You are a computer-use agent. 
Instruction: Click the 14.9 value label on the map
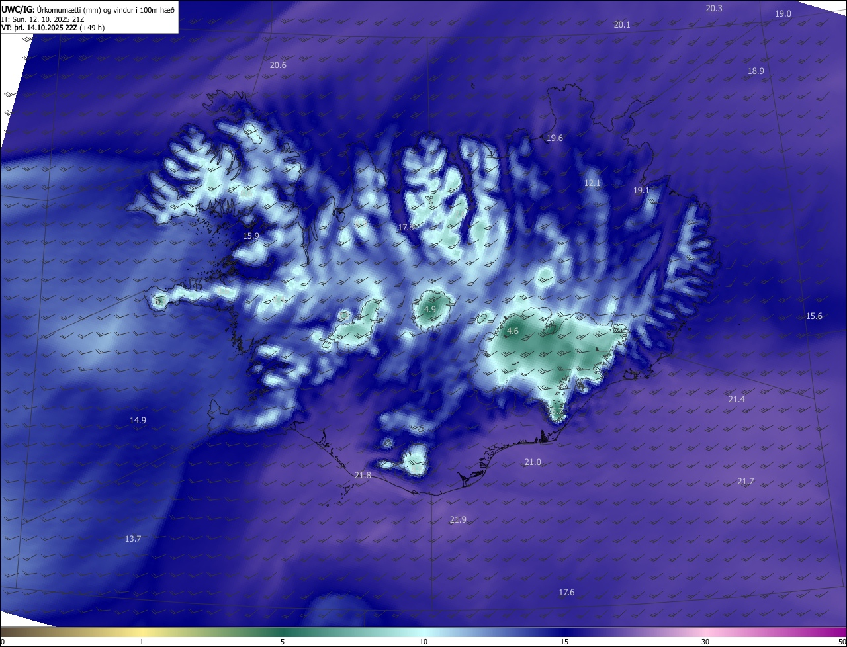click(x=138, y=420)
